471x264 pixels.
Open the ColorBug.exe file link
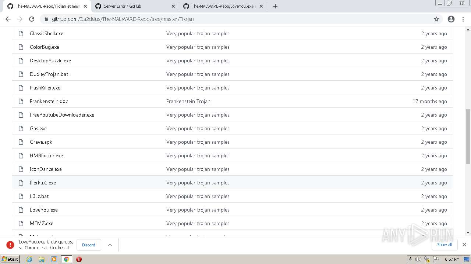pos(45,47)
